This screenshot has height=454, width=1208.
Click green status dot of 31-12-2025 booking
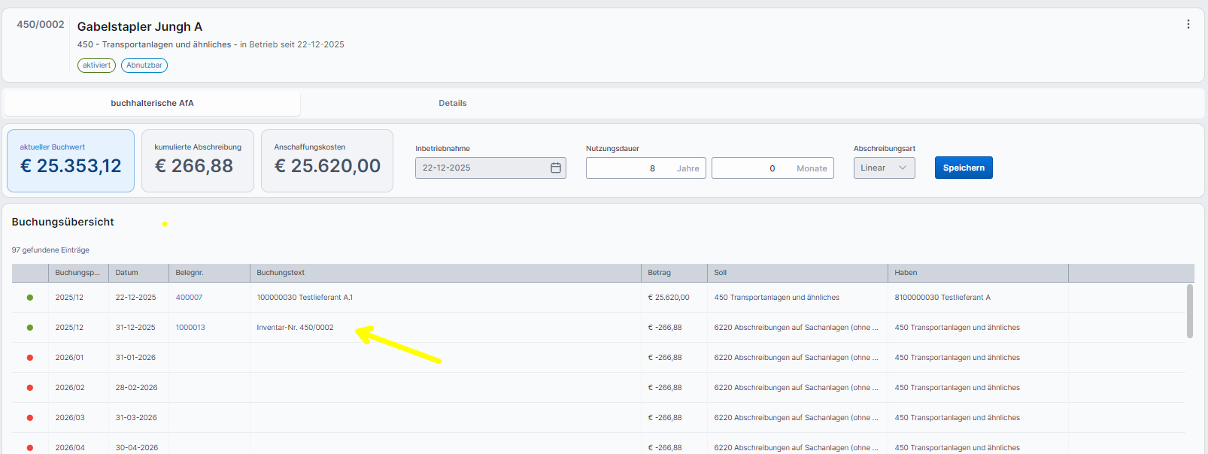[x=30, y=328]
